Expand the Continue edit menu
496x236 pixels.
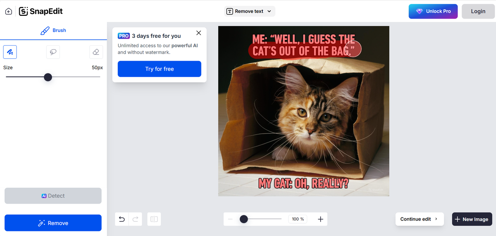(x=419, y=219)
